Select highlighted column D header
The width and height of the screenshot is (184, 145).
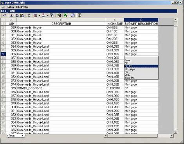tap(141, 20)
